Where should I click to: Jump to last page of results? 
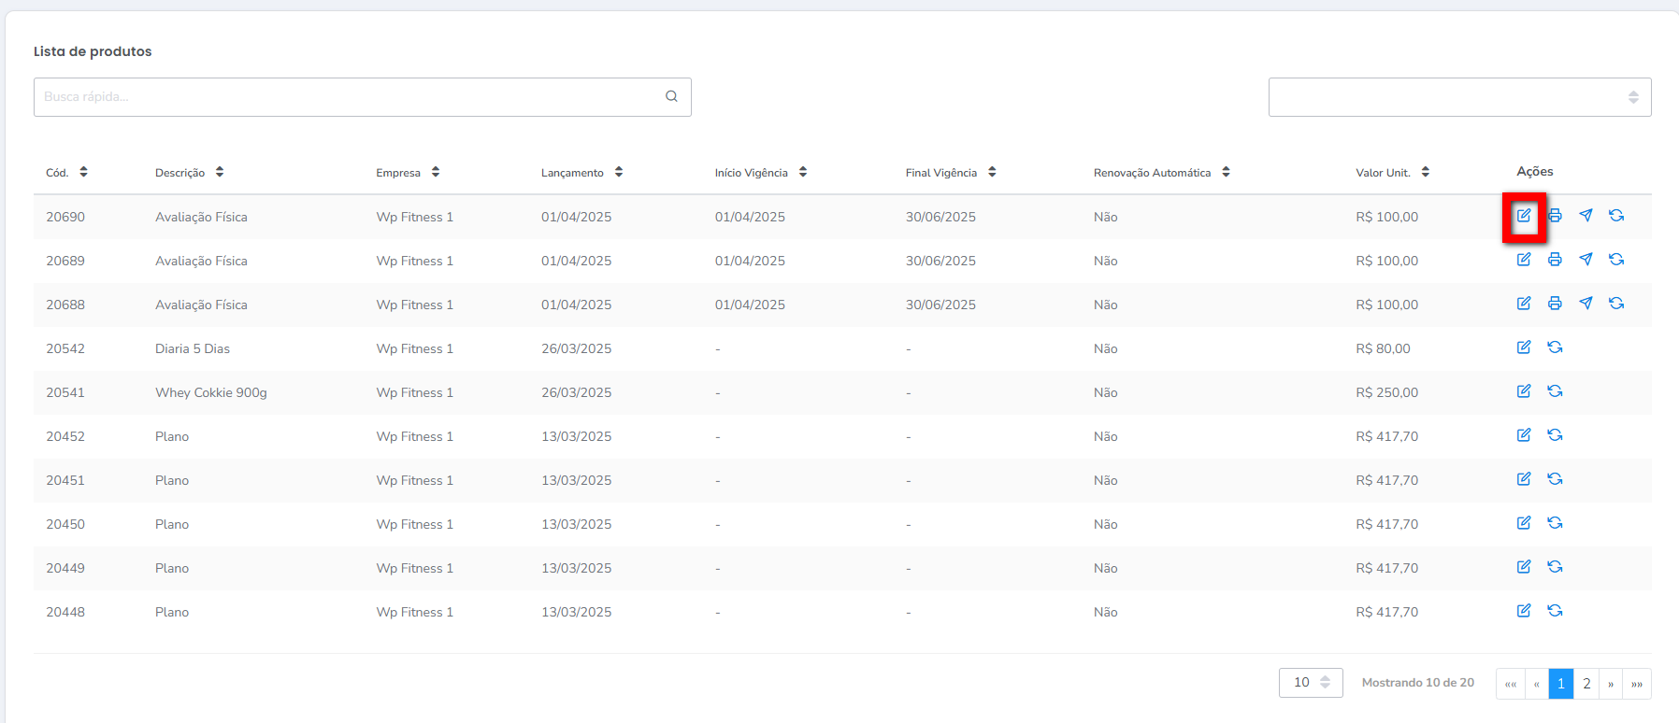point(1637,684)
